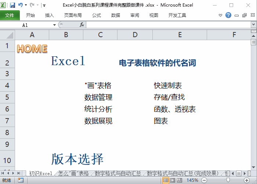Screen dimensions: 257x184
Task: Jump to last sheet tab arrow
Action: (18, 173)
